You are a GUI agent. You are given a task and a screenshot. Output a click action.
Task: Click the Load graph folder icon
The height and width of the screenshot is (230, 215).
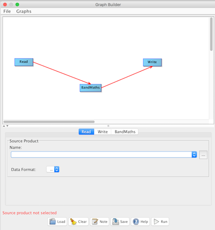click(52, 221)
